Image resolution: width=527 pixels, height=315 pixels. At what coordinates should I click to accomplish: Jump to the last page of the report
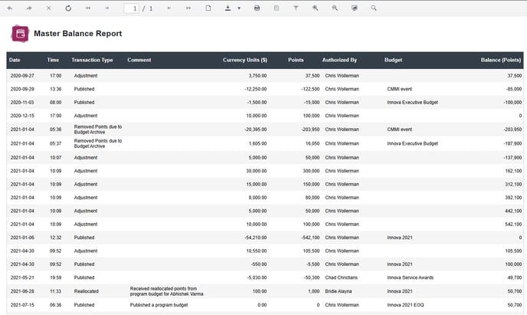click(188, 8)
